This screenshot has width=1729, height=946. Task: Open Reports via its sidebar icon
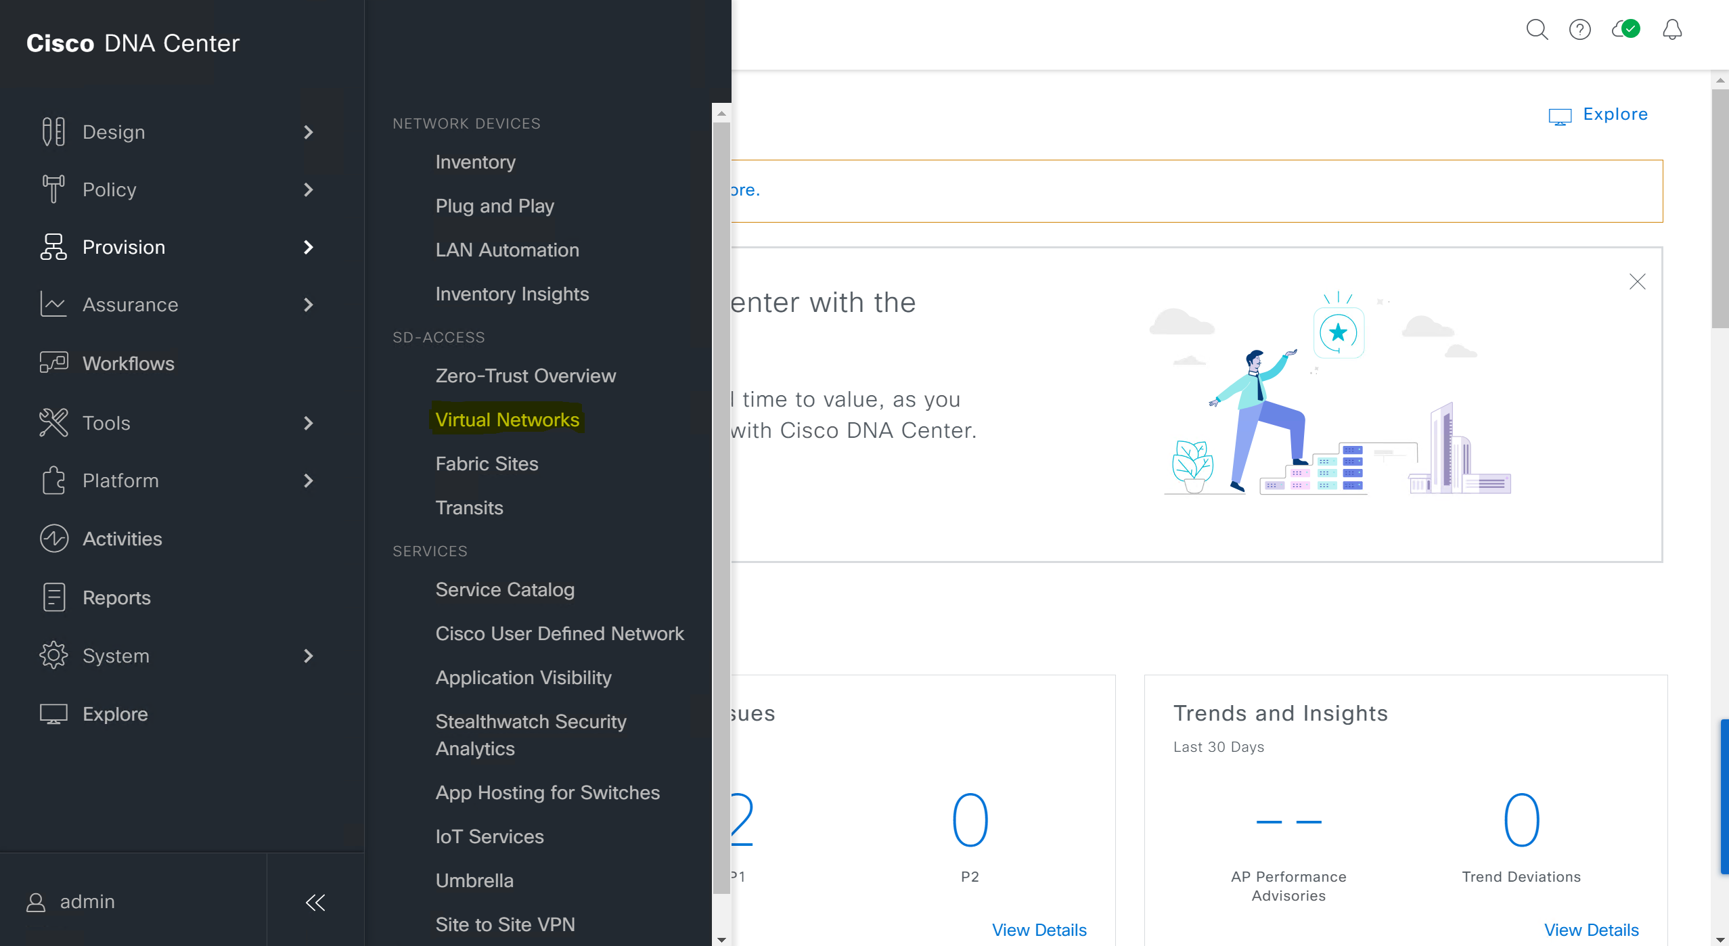point(53,597)
